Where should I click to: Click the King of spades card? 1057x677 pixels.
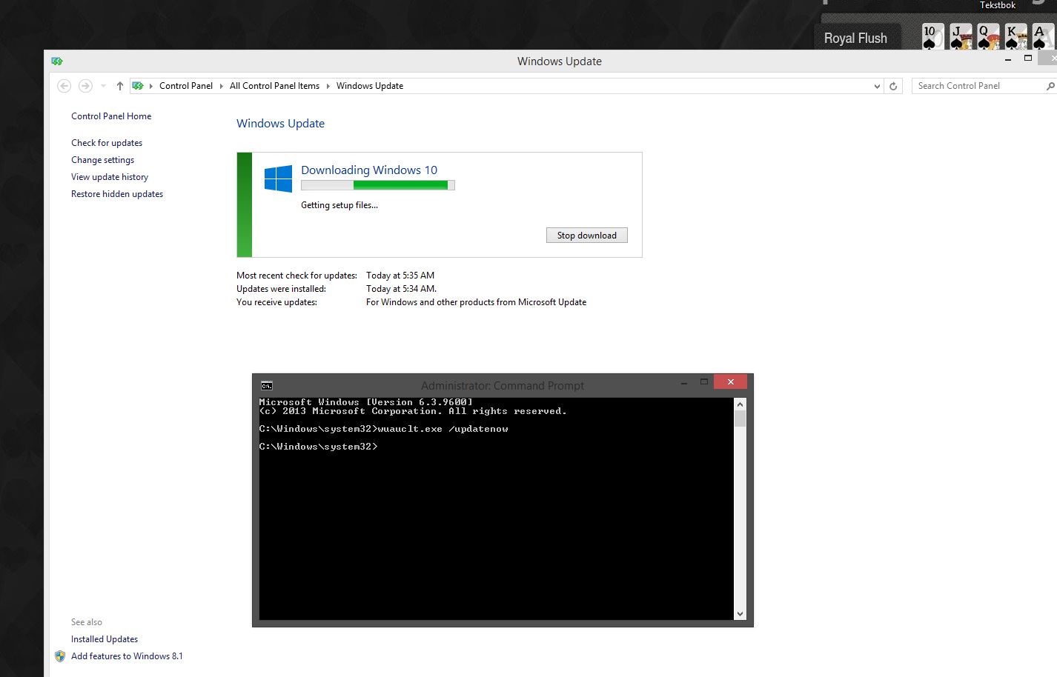[1015, 36]
